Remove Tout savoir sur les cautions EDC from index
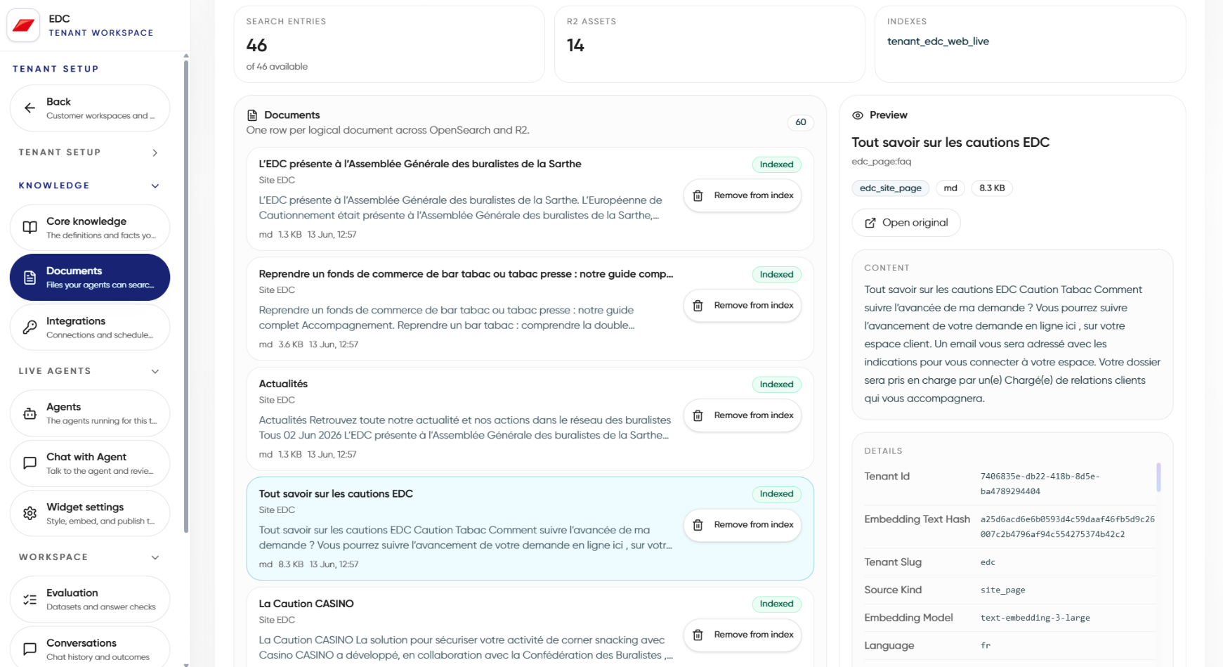 tap(743, 525)
